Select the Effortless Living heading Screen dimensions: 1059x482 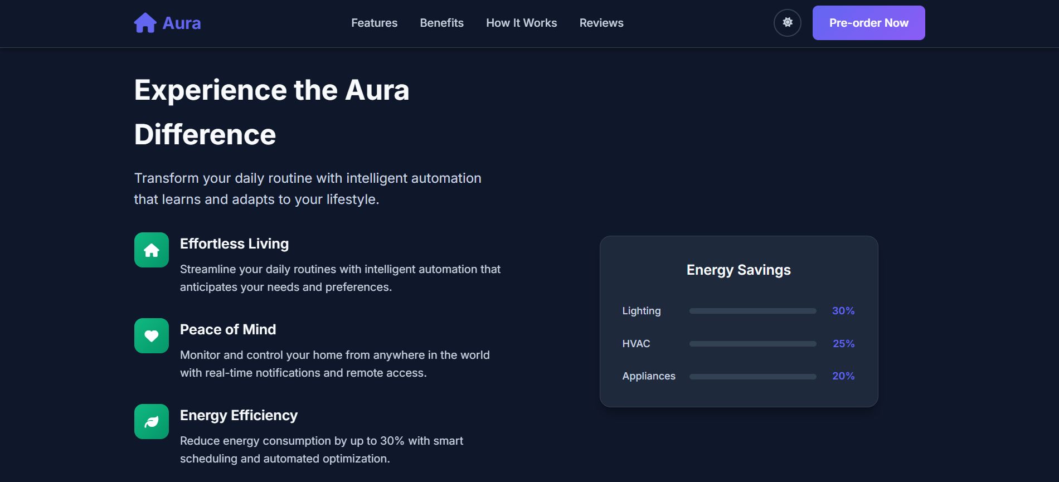[234, 244]
